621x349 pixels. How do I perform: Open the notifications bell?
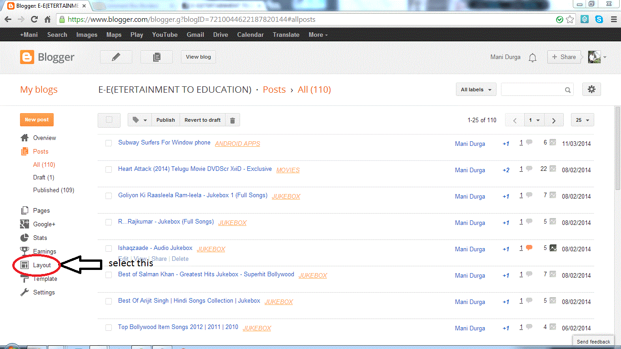[x=532, y=57]
